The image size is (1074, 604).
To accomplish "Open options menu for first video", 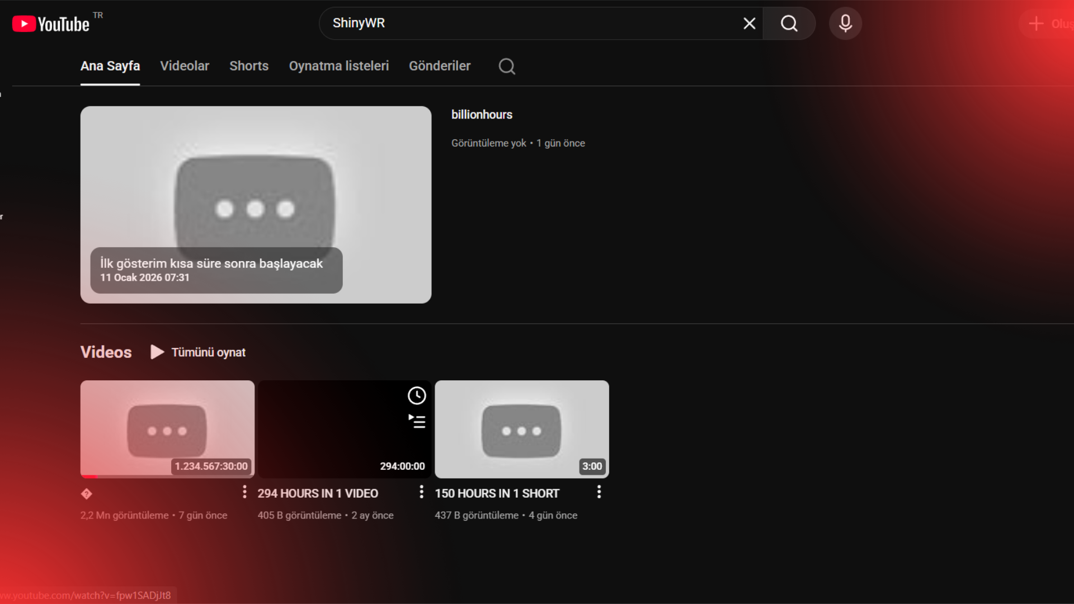I will pos(244,492).
